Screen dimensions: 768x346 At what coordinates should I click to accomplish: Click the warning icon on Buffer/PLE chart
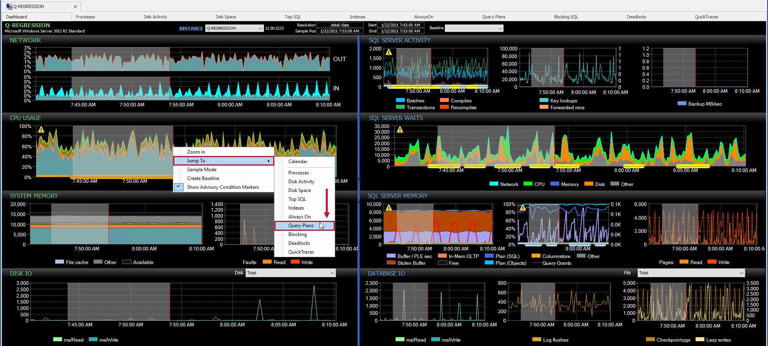click(x=522, y=208)
